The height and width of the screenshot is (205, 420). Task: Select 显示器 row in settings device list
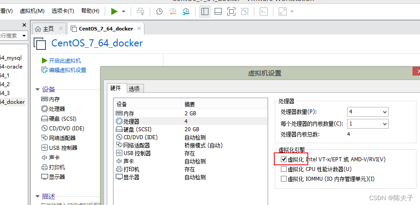pyautogui.click(x=190, y=177)
